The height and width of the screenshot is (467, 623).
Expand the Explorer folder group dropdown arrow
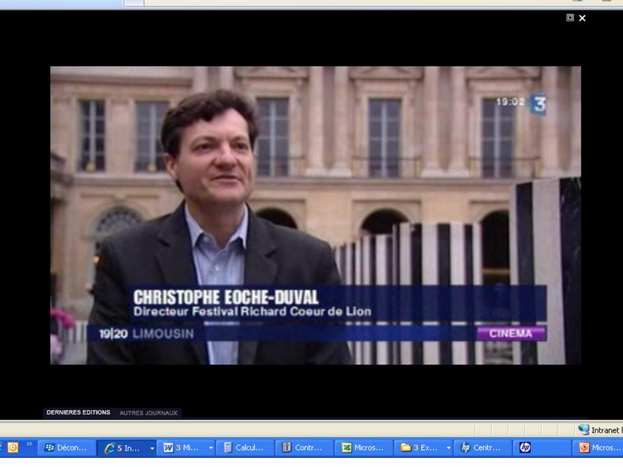pyautogui.click(x=448, y=448)
